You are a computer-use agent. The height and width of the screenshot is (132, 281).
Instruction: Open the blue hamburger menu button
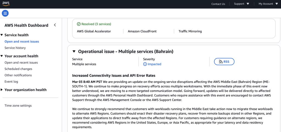[x=5, y=13]
